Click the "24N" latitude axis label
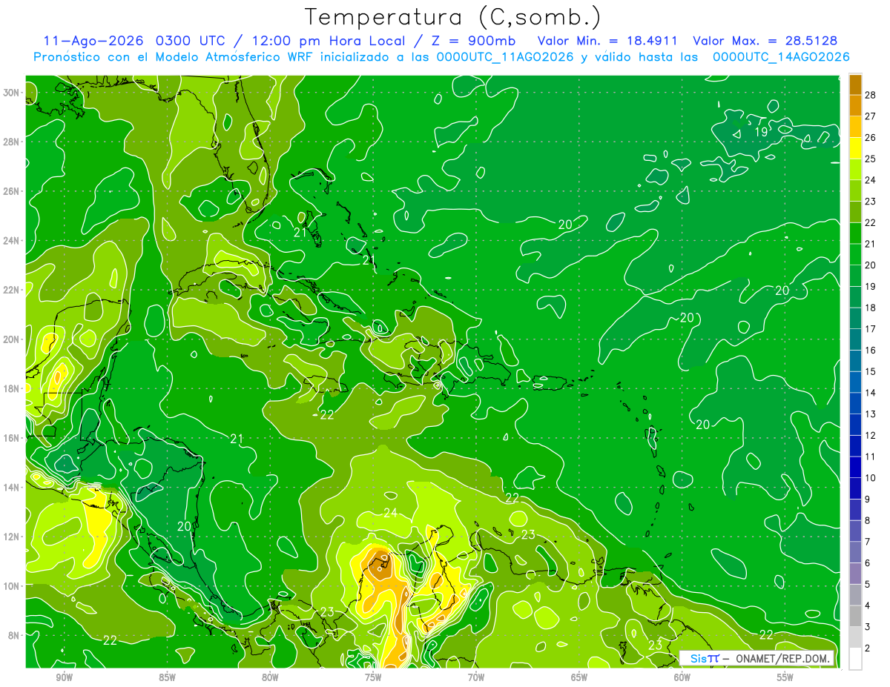890x687 pixels. click(12, 240)
